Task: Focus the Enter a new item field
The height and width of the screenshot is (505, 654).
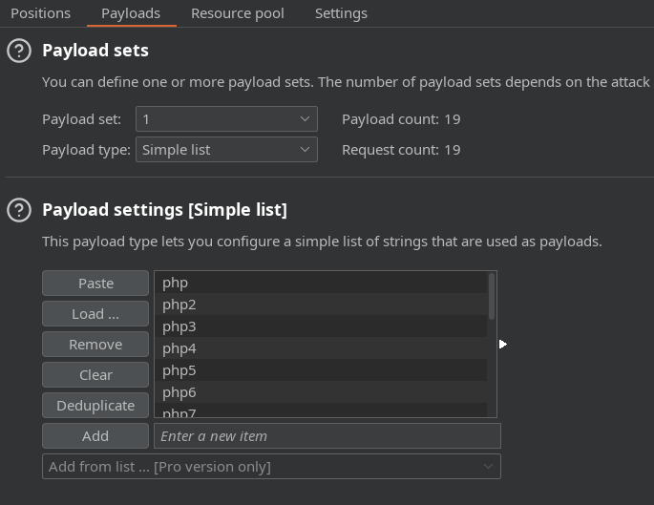Action: tap(327, 435)
